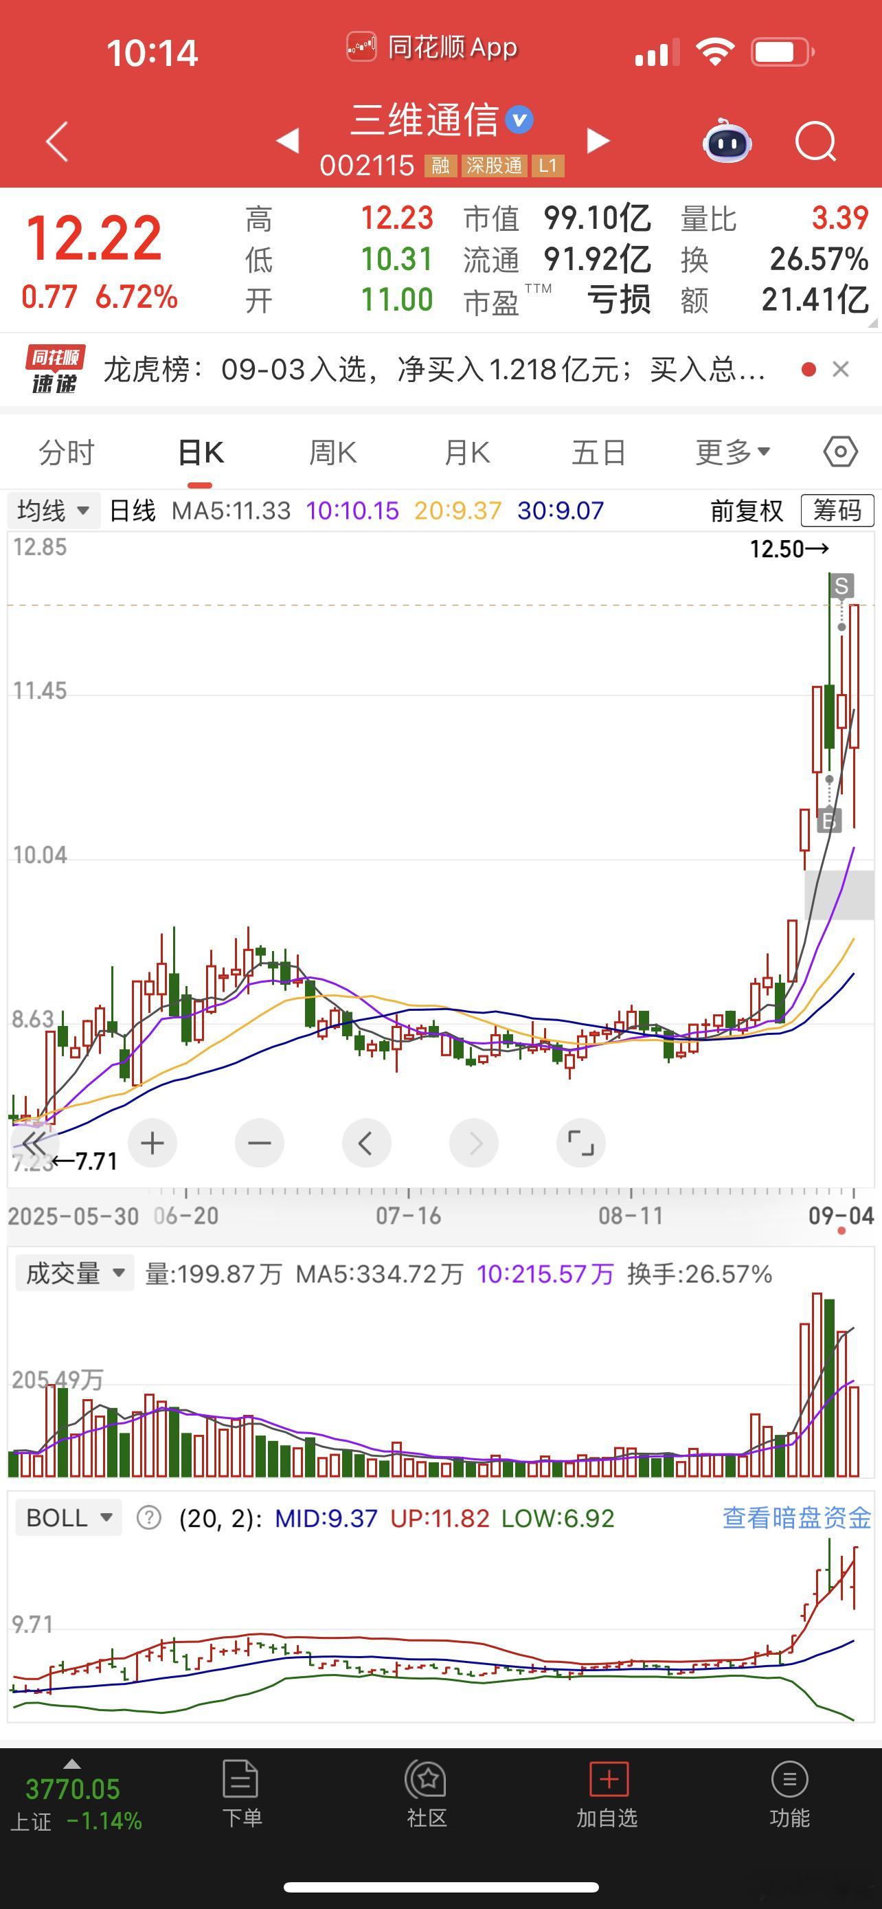Screen dimensions: 882x1909
Task: Tap the B buy marker on the chart
Action: pos(828,821)
